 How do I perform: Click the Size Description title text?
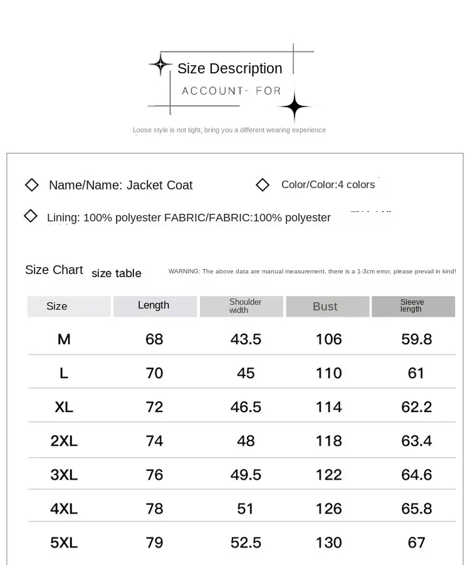click(230, 68)
